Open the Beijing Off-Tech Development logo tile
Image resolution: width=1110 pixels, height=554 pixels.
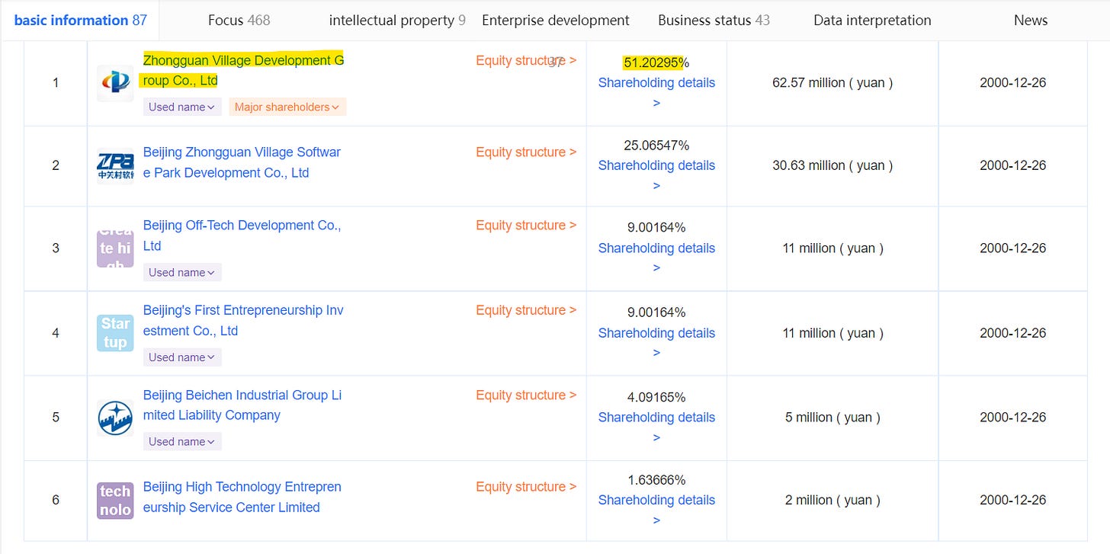coord(115,248)
